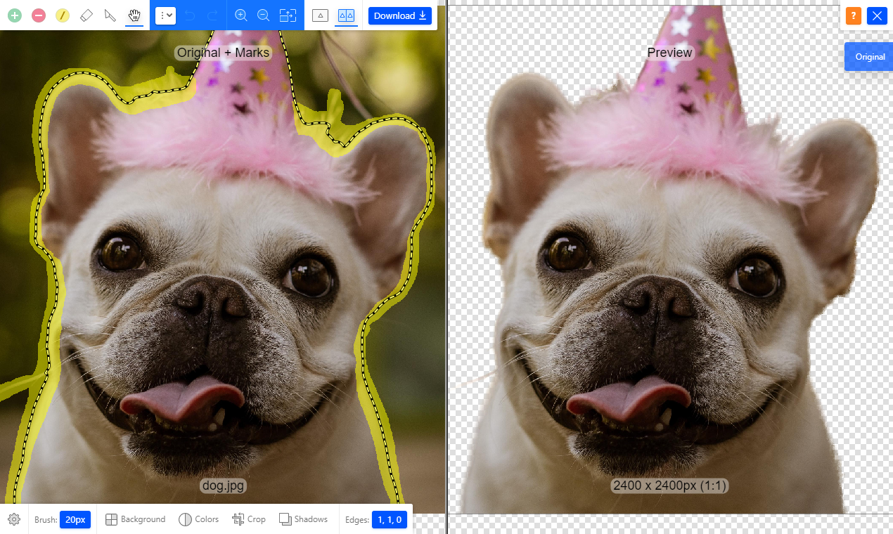The width and height of the screenshot is (893, 534).
Task: Show the Original image preview
Action: click(868, 57)
